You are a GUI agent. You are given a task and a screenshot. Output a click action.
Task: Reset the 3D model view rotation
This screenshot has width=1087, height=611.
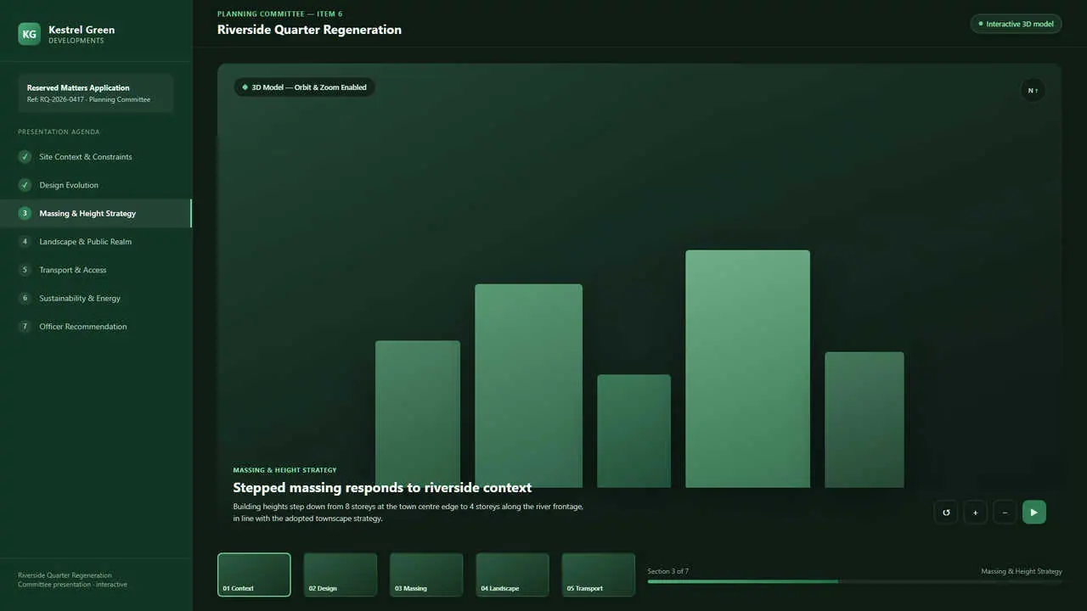(x=946, y=513)
